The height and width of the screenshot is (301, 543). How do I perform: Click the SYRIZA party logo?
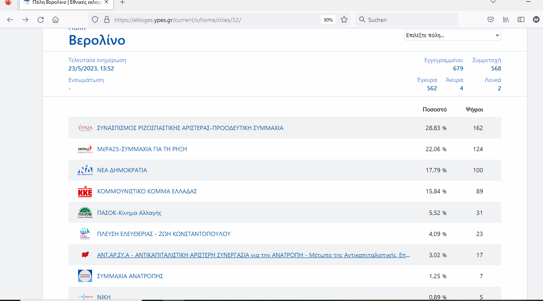(85, 128)
